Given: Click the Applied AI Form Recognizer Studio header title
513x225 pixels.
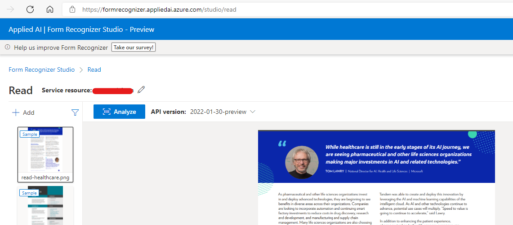Looking at the screenshot, I should [81, 29].
